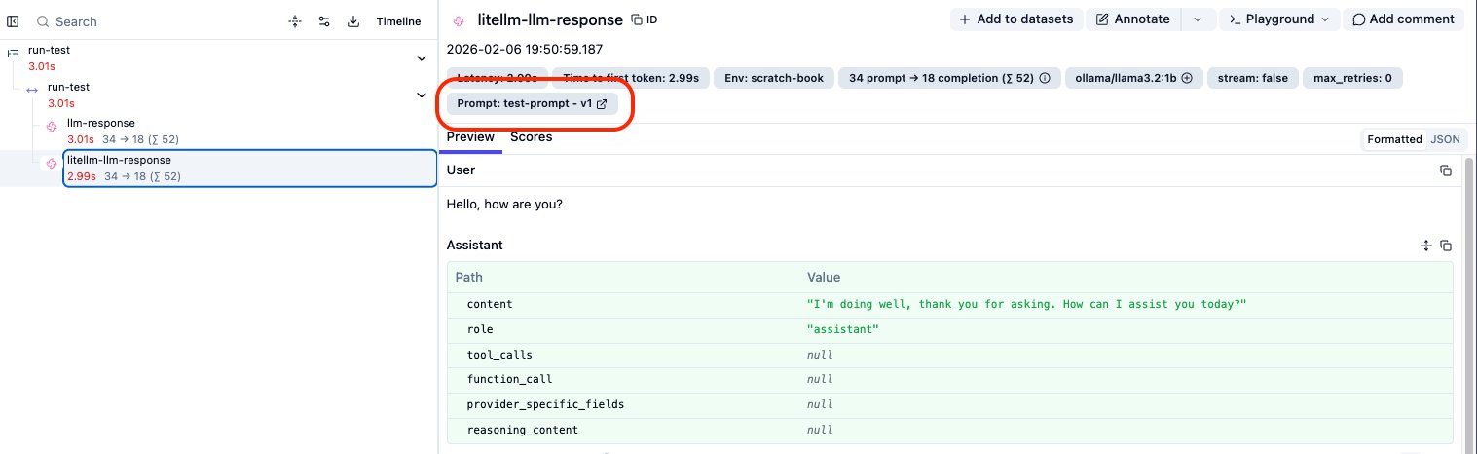Viewport: 1477px width, 454px height.
Task: Switch output view to JSON
Action: (1445, 139)
